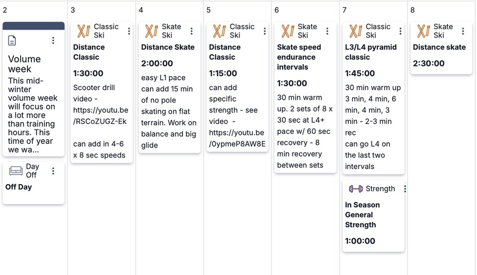The height and width of the screenshot is (275, 477).
Task: Open options menu for Volume week note
Action: tap(53, 41)
